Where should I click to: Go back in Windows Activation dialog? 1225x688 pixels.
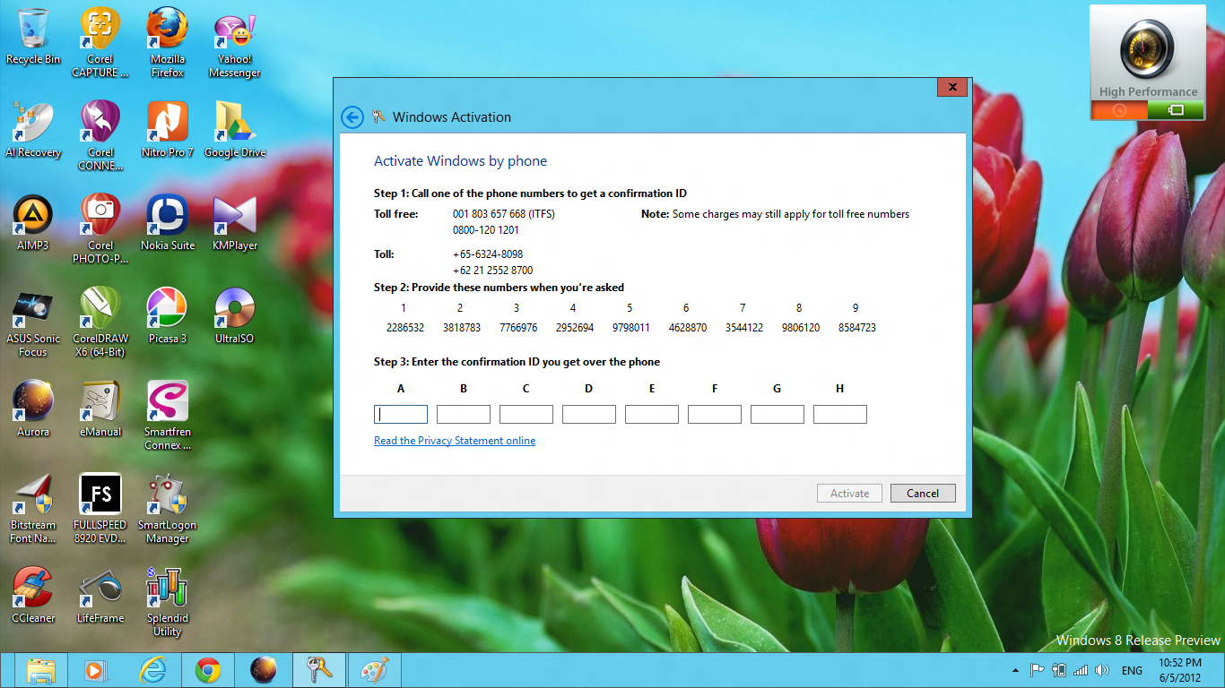pyautogui.click(x=352, y=117)
